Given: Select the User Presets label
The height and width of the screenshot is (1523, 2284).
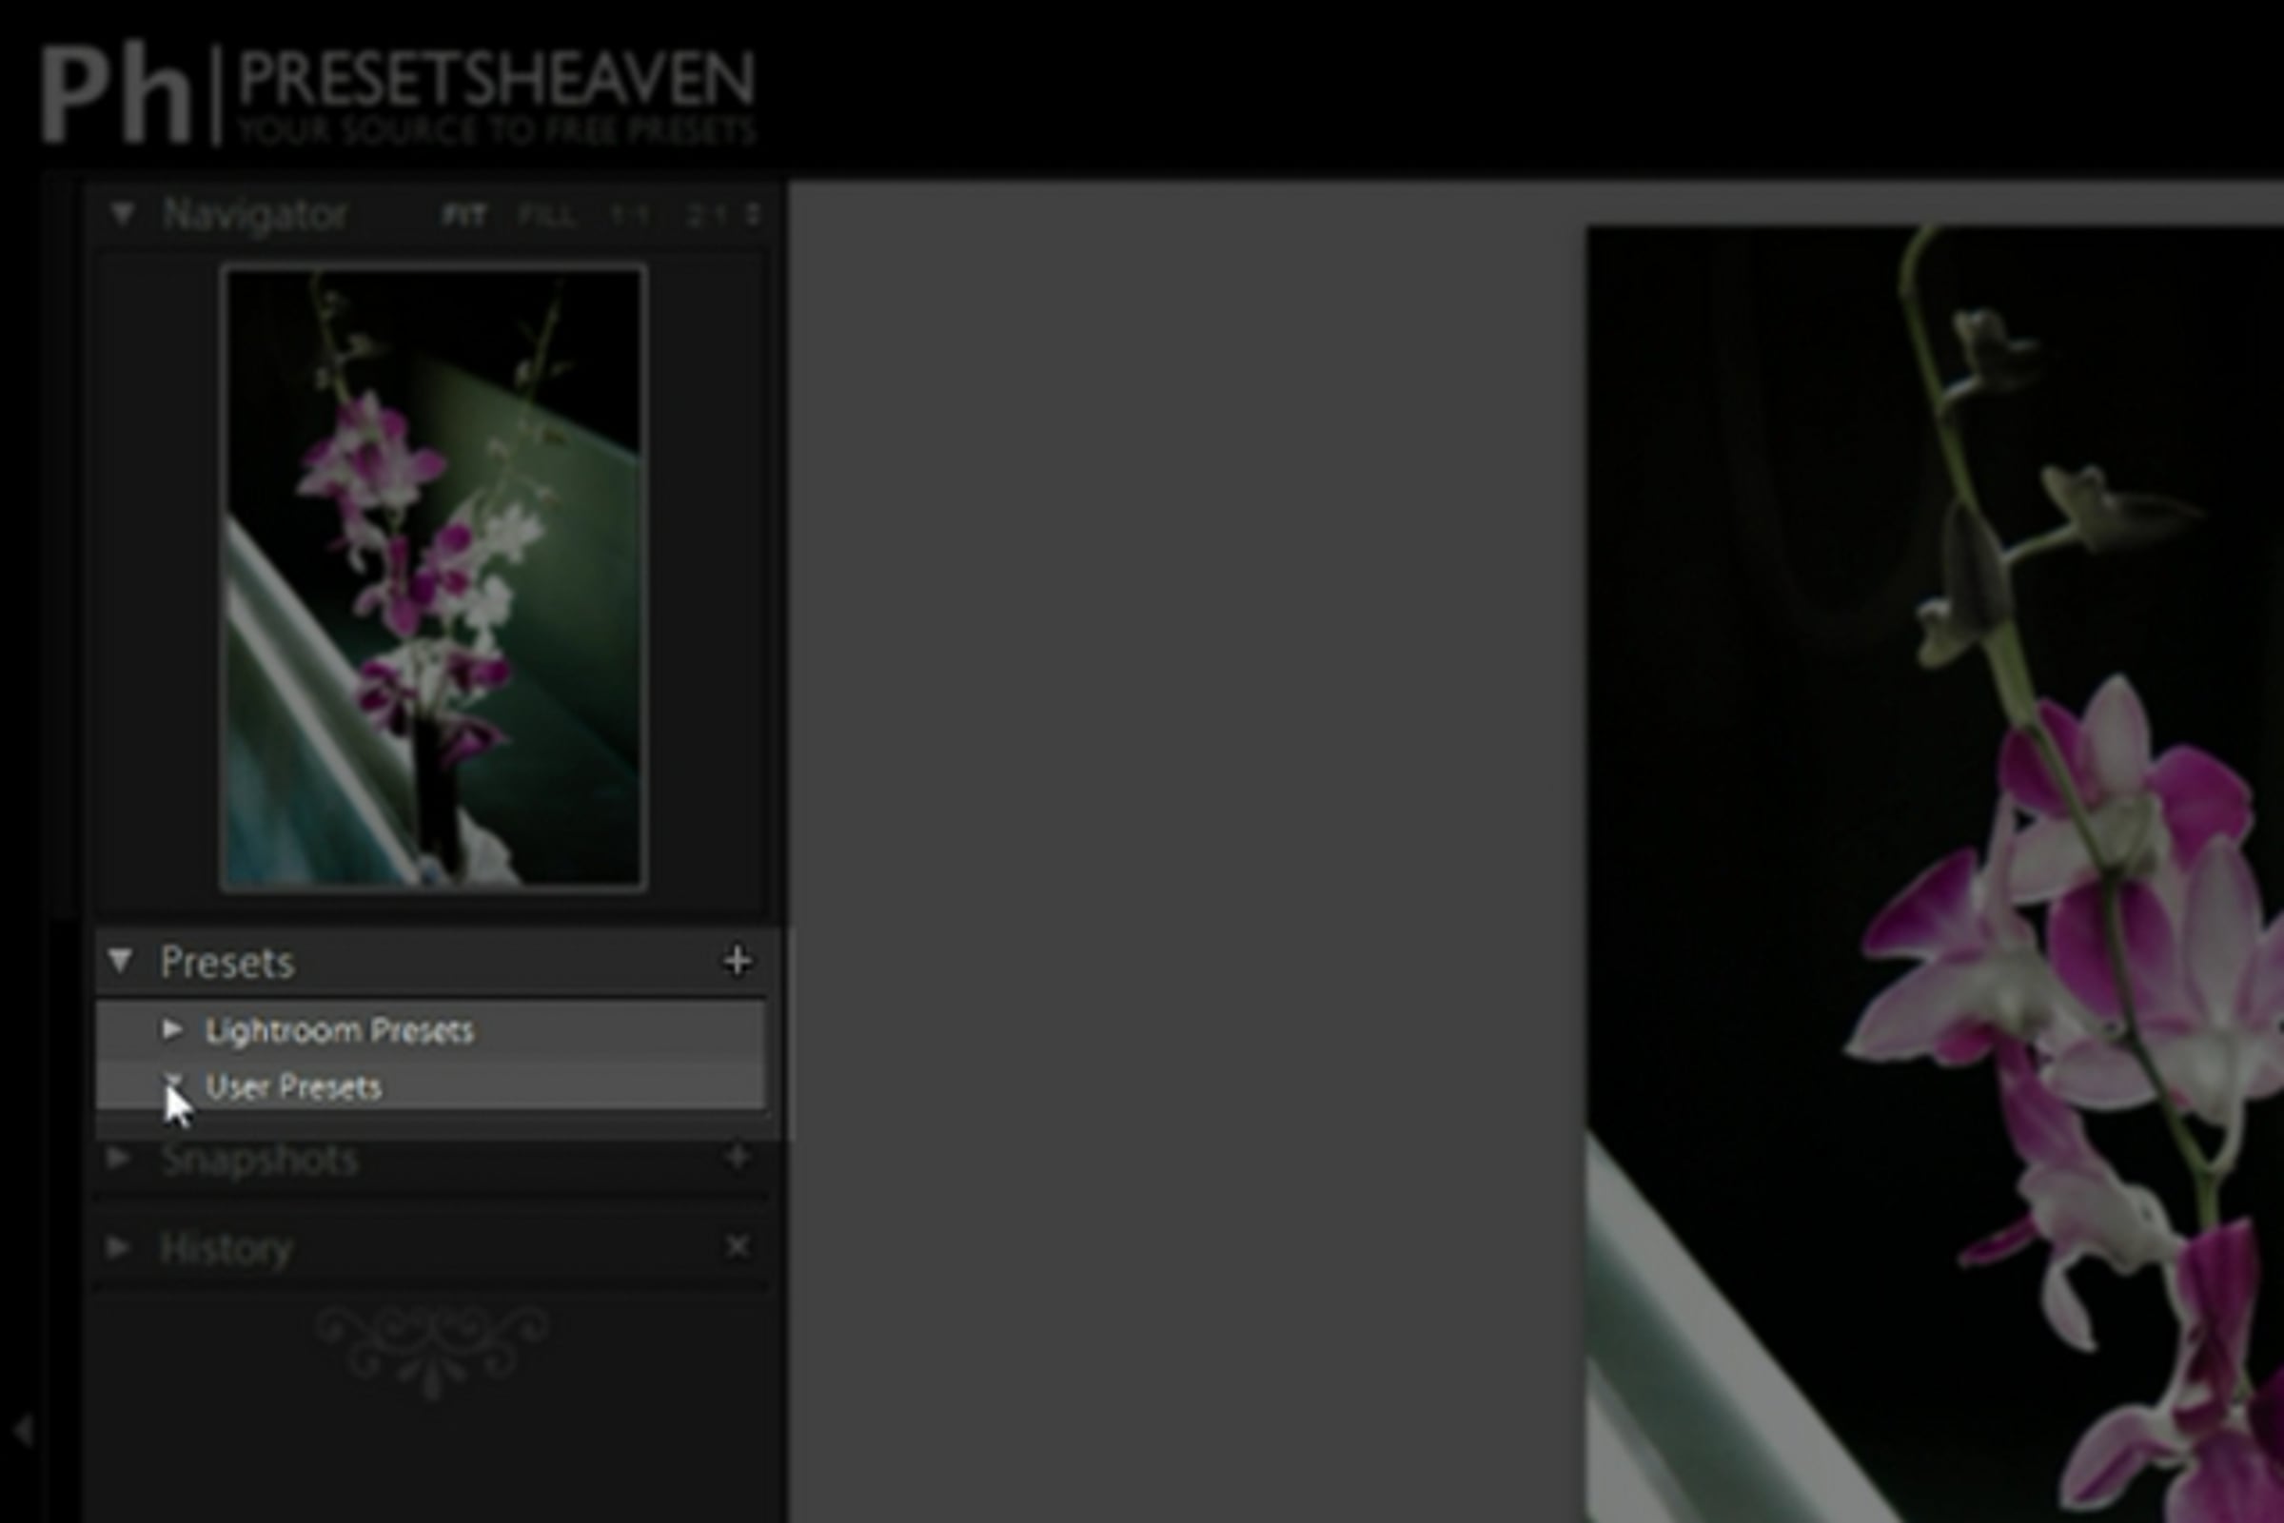Looking at the screenshot, I should tap(293, 1087).
